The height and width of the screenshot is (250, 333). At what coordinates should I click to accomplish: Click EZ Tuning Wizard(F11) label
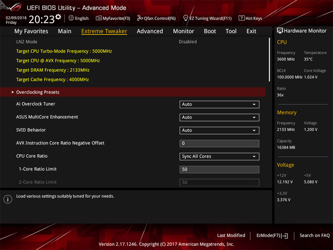210,18
